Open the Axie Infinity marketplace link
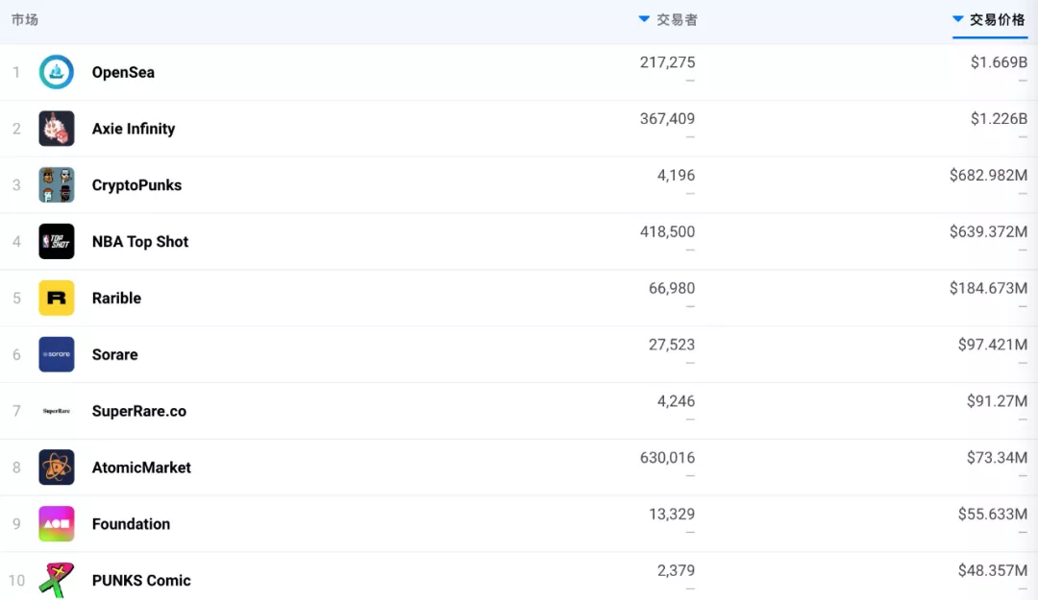Viewport: 1038px width, 600px height. [x=134, y=129]
